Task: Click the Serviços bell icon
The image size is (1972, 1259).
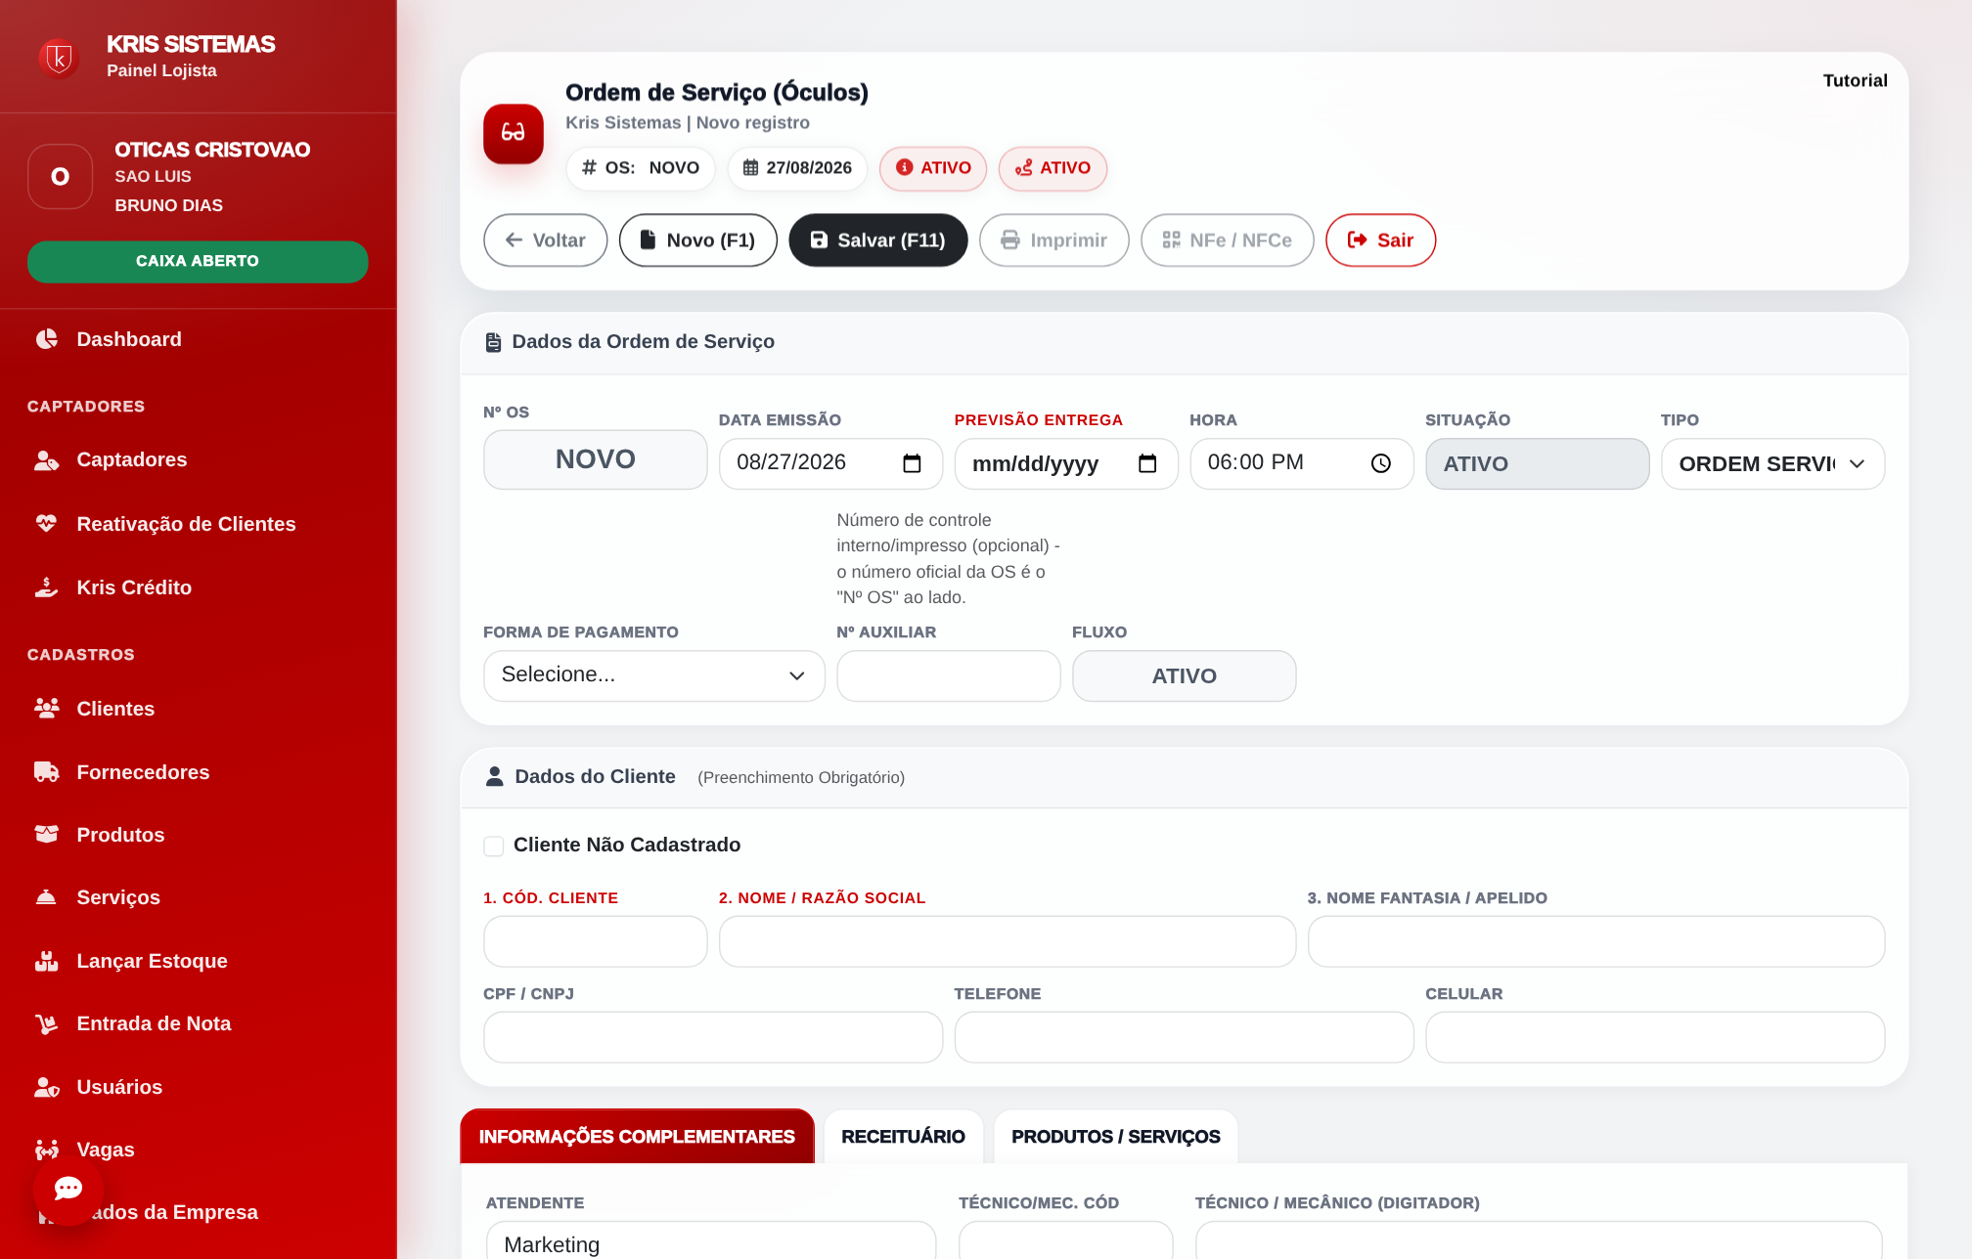Action: [47, 897]
